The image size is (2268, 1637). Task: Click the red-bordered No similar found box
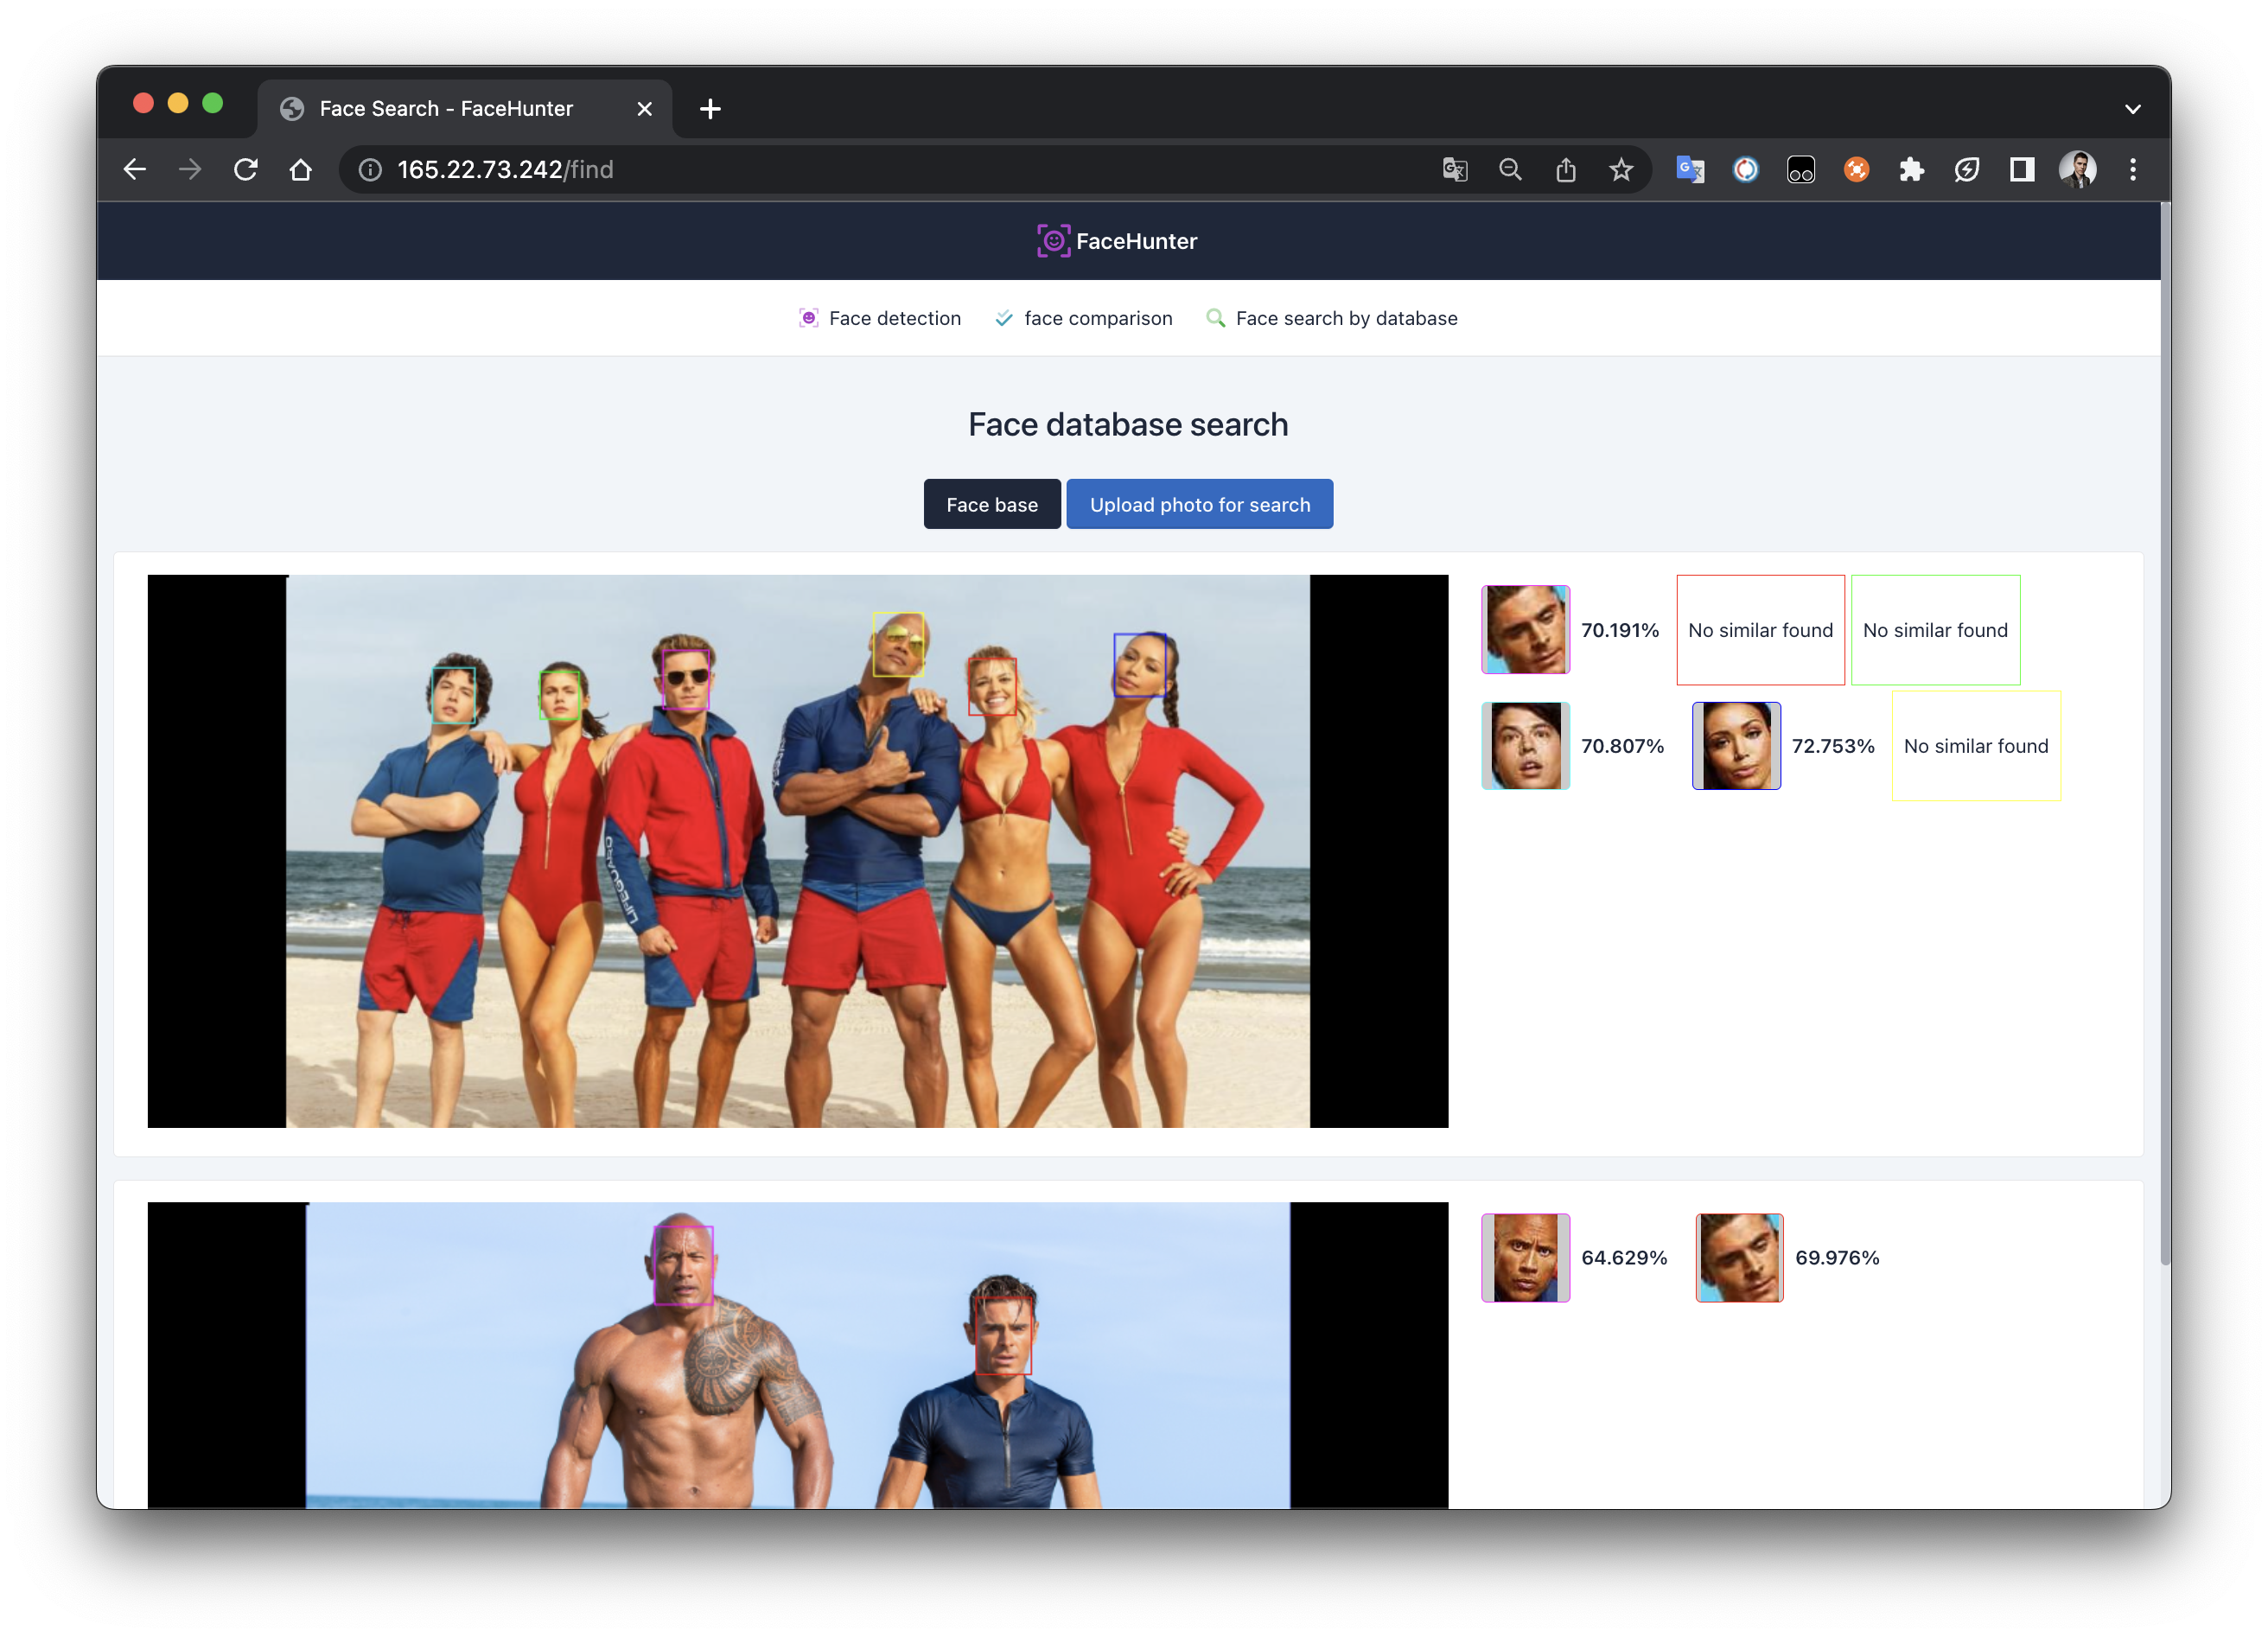[1761, 630]
